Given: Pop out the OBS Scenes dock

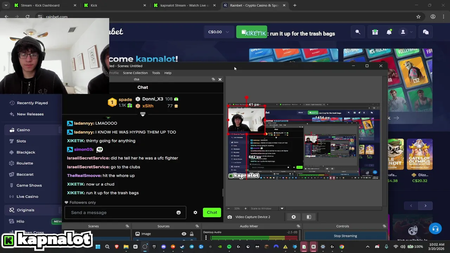Looking at the screenshot, I should [x=127, y=226].
